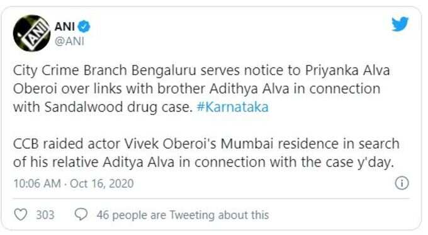Click the divider line above like count
428x235 pixels.
click(x=211, y=198)
